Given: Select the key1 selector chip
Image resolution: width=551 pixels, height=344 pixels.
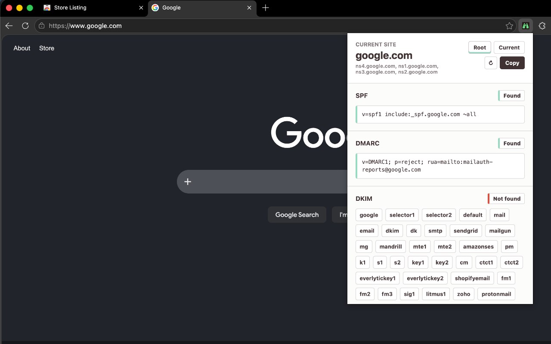Looking at the screenshot, I should click(x=418, y=262).
